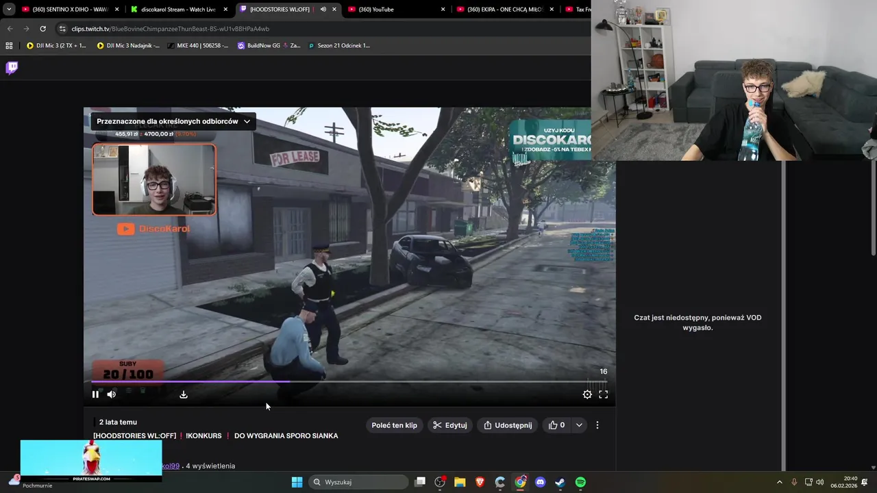877x493 pixels.
Task: Close the HOODSTORIES WL:OFF tab
Action: coord(334,10)
